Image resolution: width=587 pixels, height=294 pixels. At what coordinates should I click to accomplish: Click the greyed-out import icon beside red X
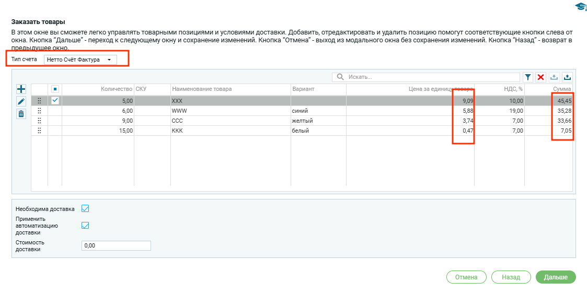[554, 77]
